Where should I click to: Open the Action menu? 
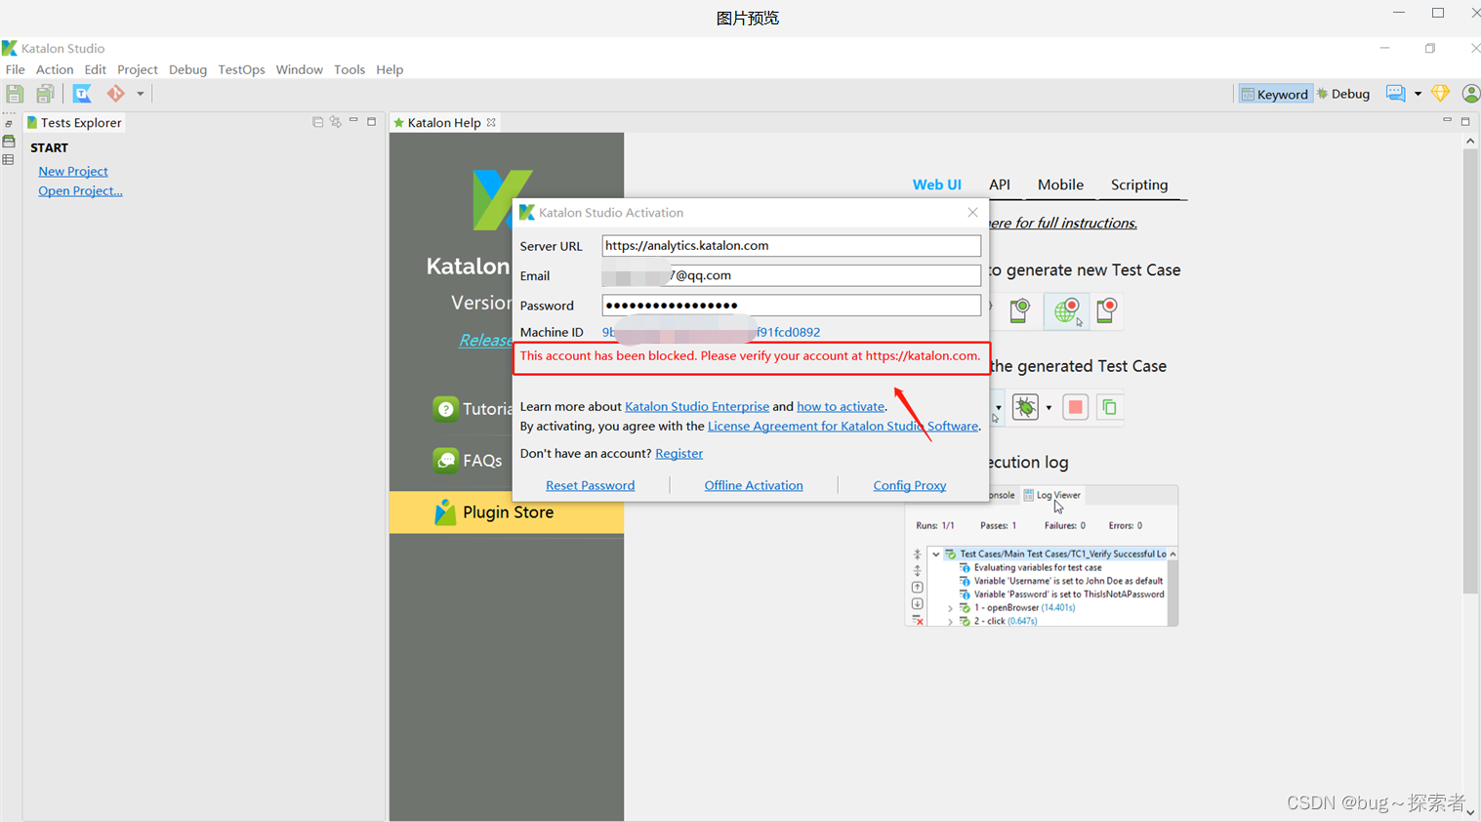(x=55, y=69)
